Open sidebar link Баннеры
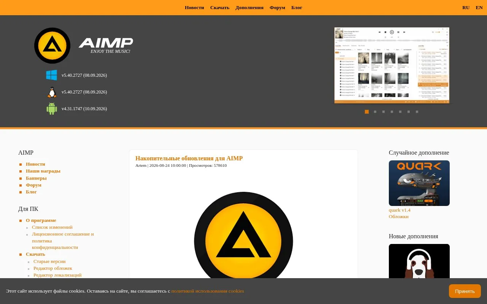 (x=36, y=178)
